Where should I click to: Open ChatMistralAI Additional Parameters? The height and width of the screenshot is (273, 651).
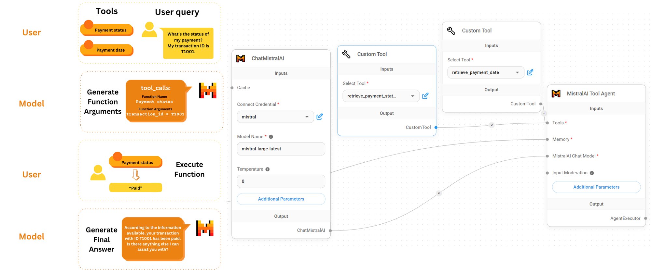tap(281, 199)
